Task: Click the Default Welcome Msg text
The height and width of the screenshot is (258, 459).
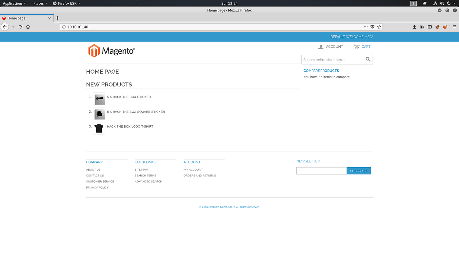Action: click(351, 37)
